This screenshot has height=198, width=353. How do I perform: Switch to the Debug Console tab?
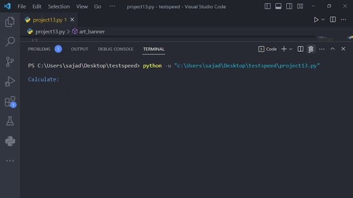coord(115,49)
